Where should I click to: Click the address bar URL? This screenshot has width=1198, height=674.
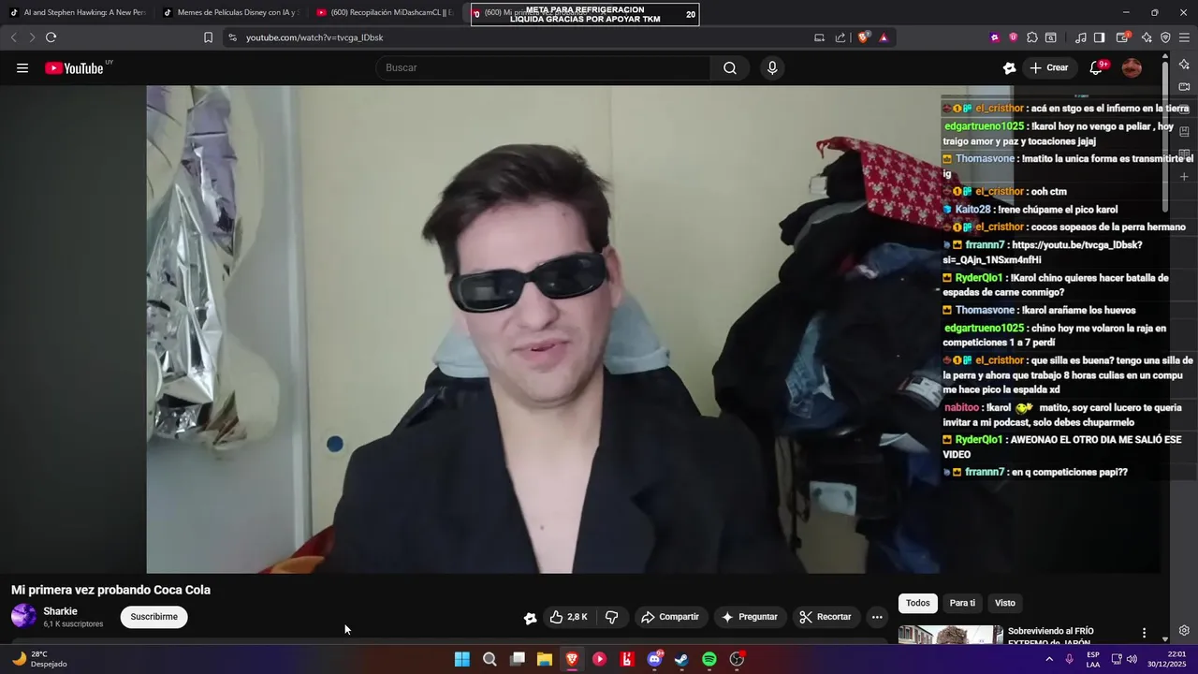[314, 37]
